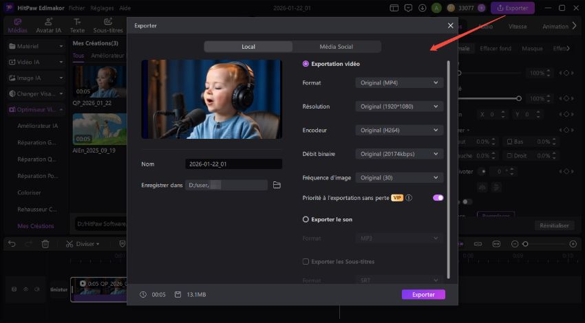Screen dimensions: 585x323
Task: Open Améliorateur IA in sidebar
Action: pyautogui.click(x=38, y=126)
